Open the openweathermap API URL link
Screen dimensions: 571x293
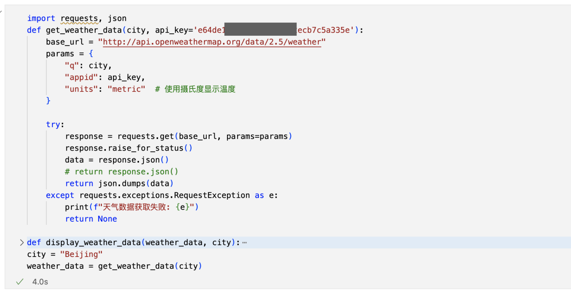point(212,42)
